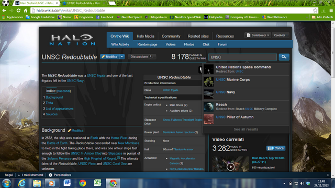Click the wiki search input field
Image resolution: width=335 pixels, height=188 pixels.
coord(242,57)
